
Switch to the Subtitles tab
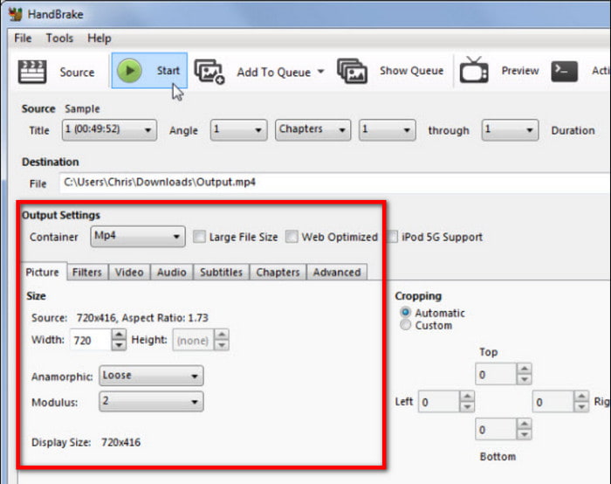click(x=221, y=272)
